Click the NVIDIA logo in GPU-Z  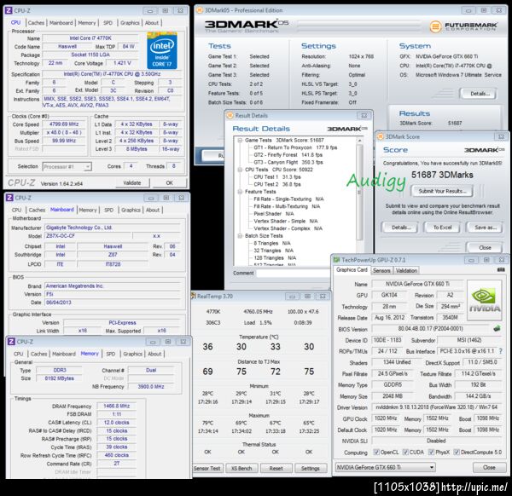point(484,301)
